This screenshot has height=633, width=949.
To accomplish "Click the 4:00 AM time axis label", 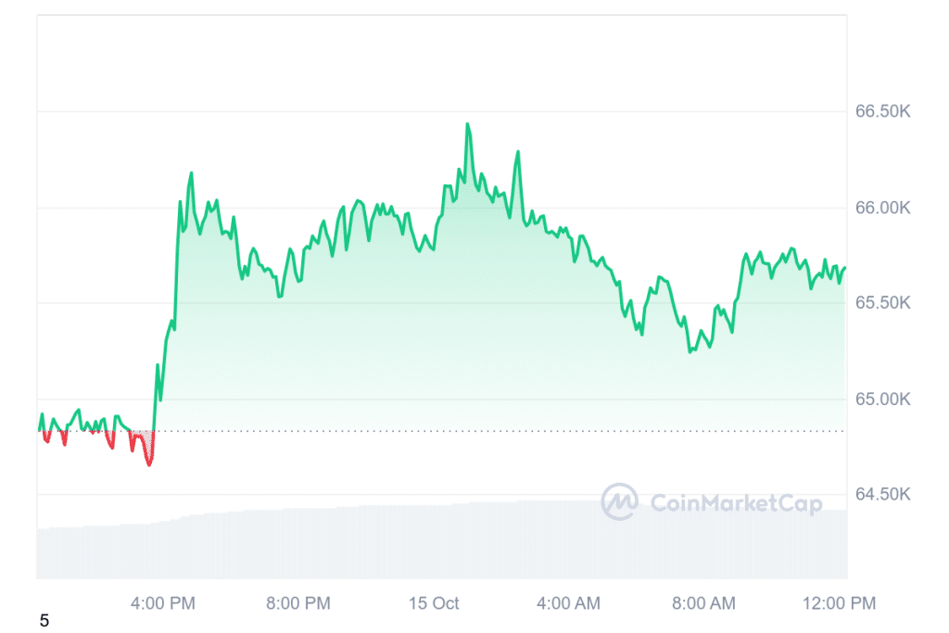I will click(568, 603).
